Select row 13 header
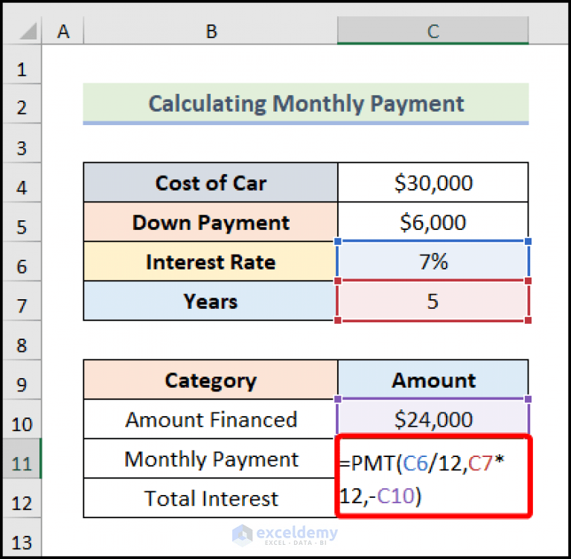 pos(22,537)
